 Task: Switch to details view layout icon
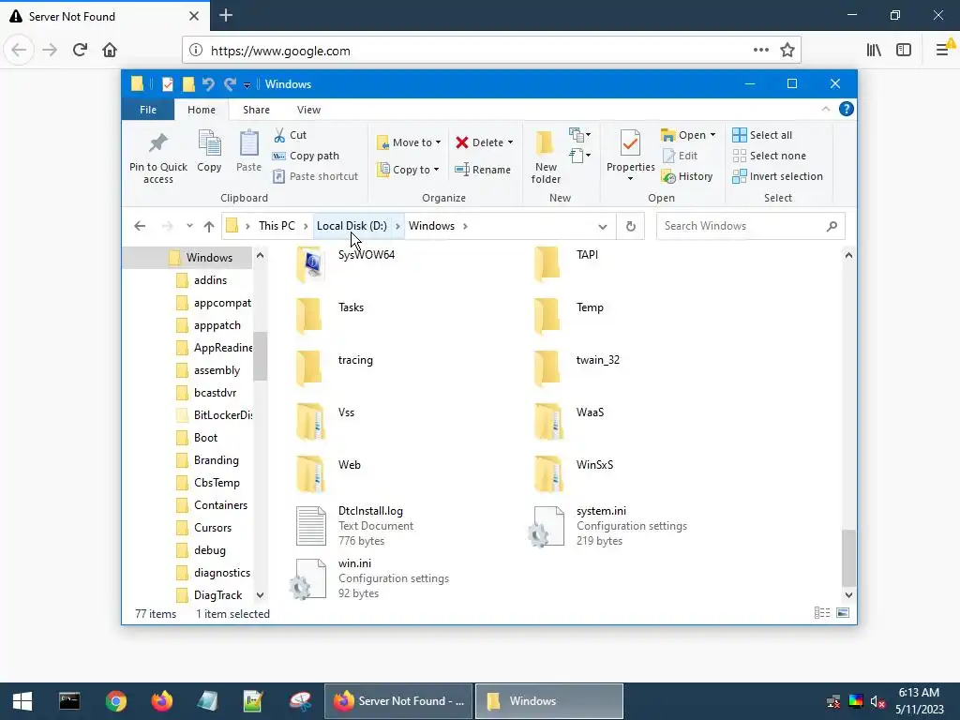[821, 613]
